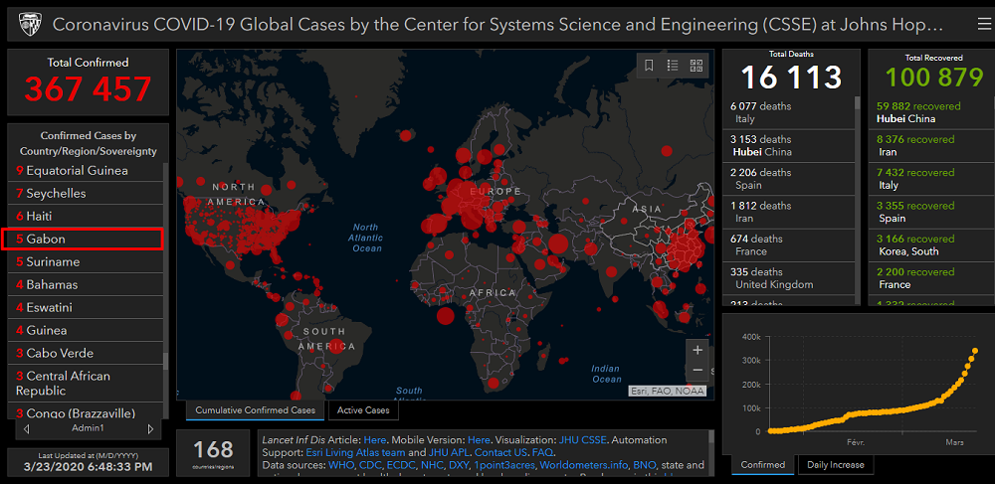Open the map bookmarks icon
The width and height of the screenshot is (995, 484).
click(649, 66)
